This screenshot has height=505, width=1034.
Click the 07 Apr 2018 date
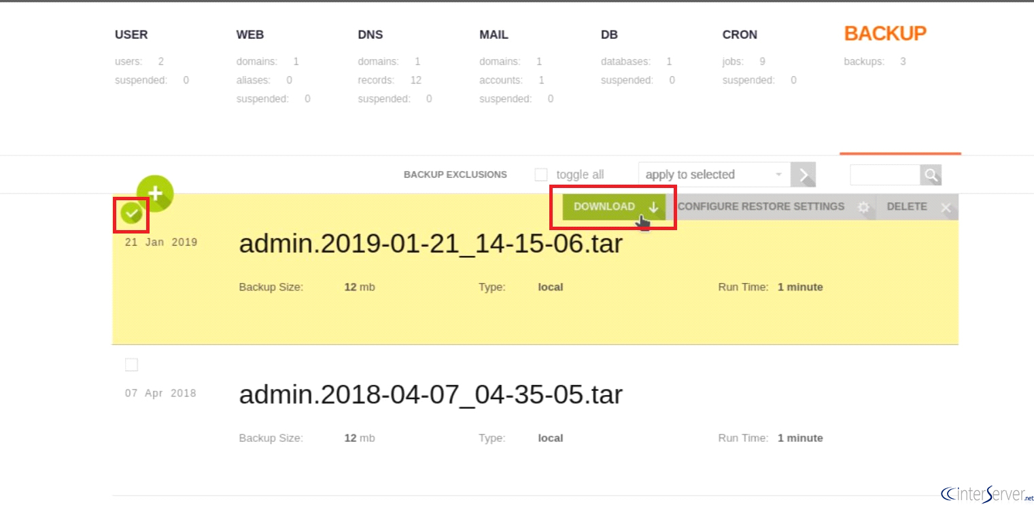click(x=161, y=393)
